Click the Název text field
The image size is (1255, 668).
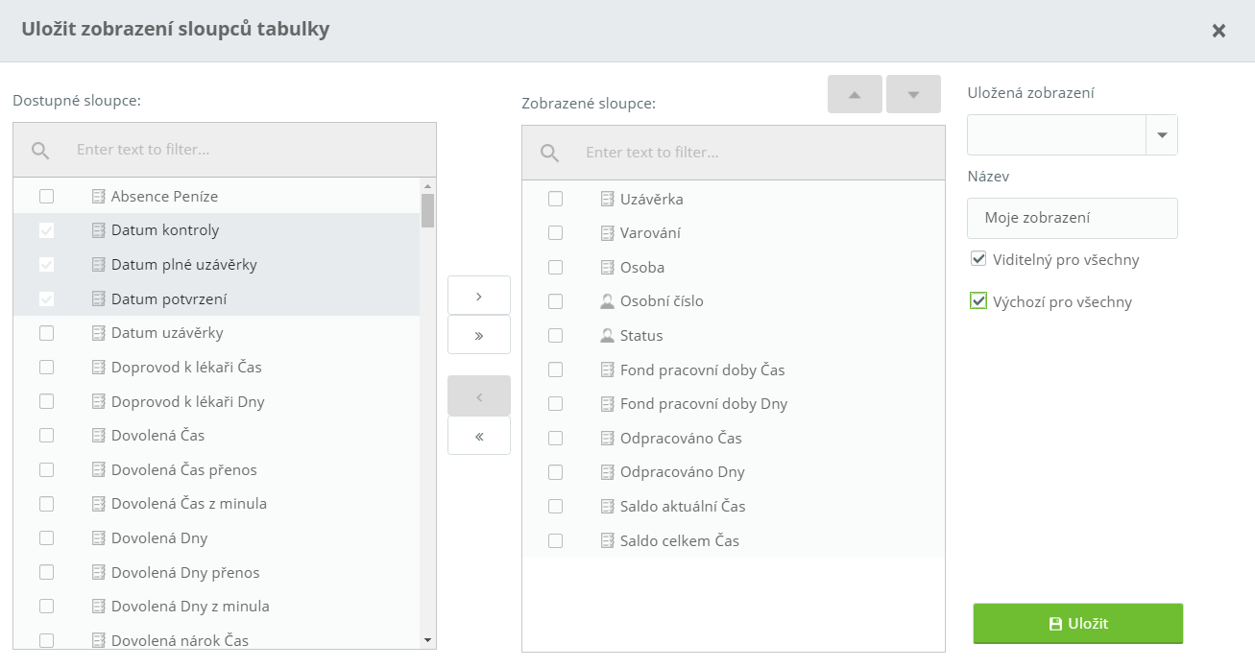(x=1072, y=218)
